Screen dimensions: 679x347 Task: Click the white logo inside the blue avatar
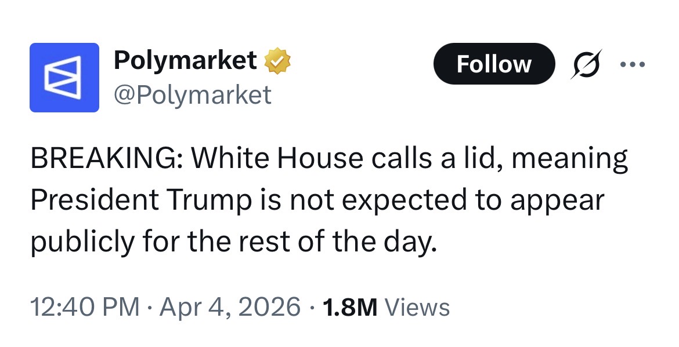[x=64, y=78]
